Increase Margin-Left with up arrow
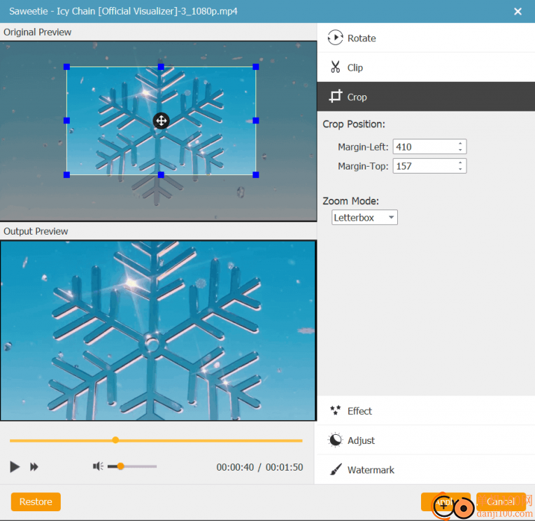Viewport: 535px width, 521px height. 460,144
